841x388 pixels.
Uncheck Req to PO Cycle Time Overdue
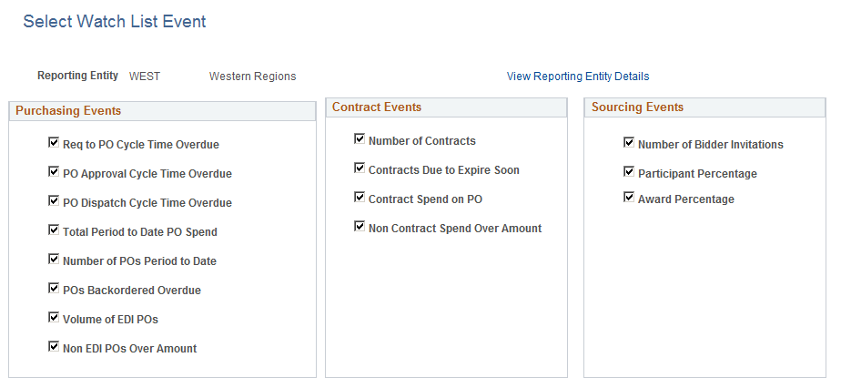click(54, 143)
